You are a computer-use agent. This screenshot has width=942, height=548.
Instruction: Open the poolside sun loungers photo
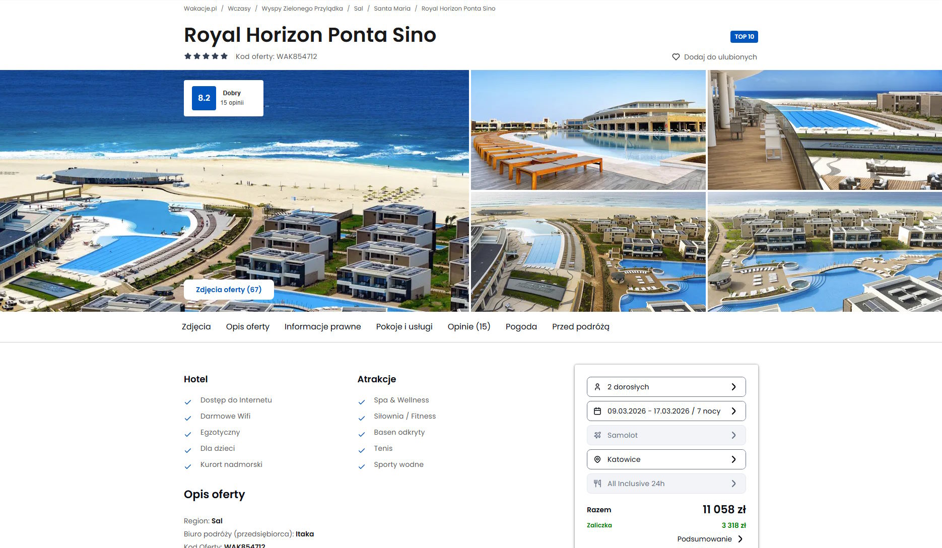tap(588, 130)
